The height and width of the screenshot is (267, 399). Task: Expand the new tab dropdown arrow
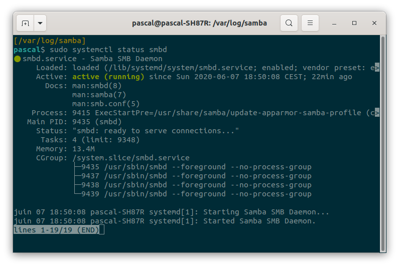(40, 23)
